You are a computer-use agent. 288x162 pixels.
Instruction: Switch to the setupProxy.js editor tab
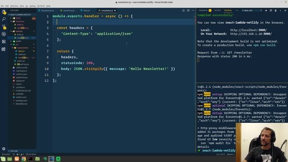[x=68, y=11]
